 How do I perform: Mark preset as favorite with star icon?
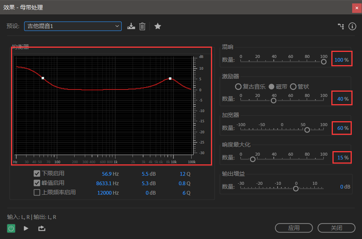(x=158, y=26)
